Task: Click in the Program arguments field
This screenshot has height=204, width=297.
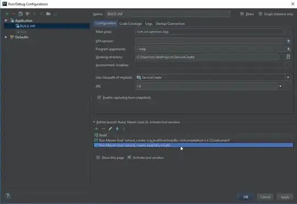Action: (x=210, y=49)
